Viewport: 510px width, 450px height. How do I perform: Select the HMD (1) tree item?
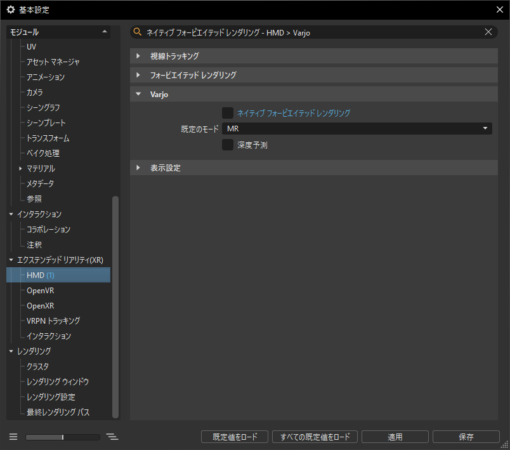pos(58,275)
